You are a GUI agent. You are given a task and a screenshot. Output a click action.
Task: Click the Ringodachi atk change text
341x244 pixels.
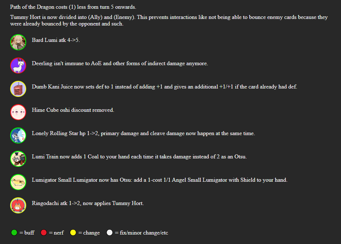[x=88, y=203]
